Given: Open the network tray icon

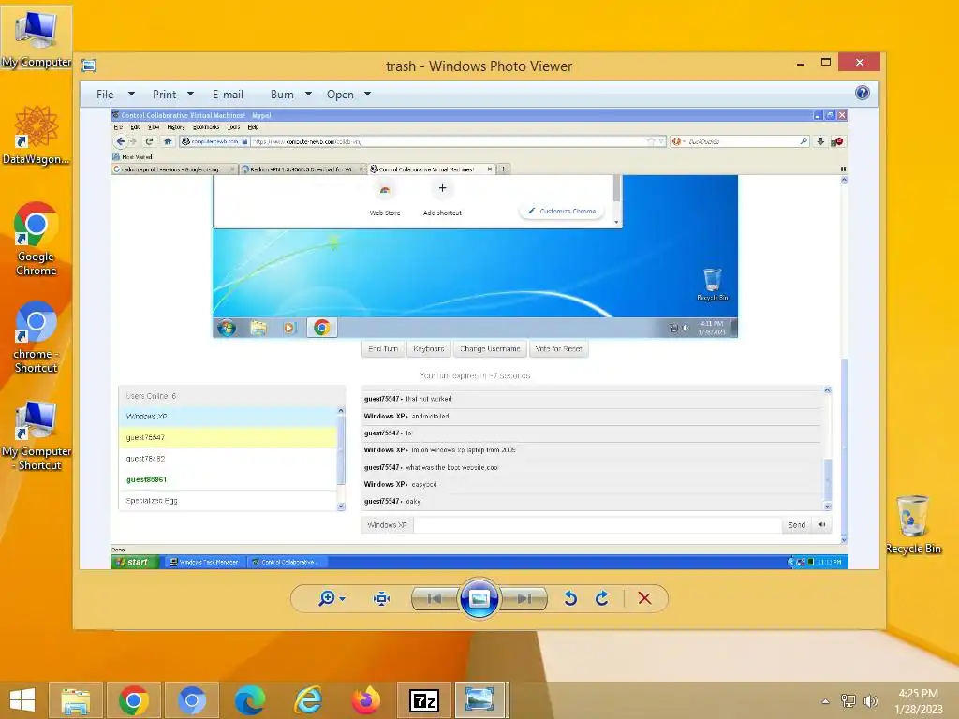Looking at the screenshot, I should [x=848, y=701].
